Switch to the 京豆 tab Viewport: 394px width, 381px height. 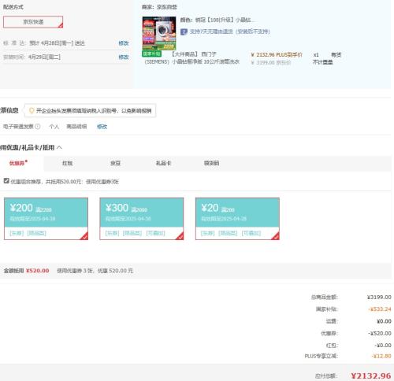pos(115,163)
